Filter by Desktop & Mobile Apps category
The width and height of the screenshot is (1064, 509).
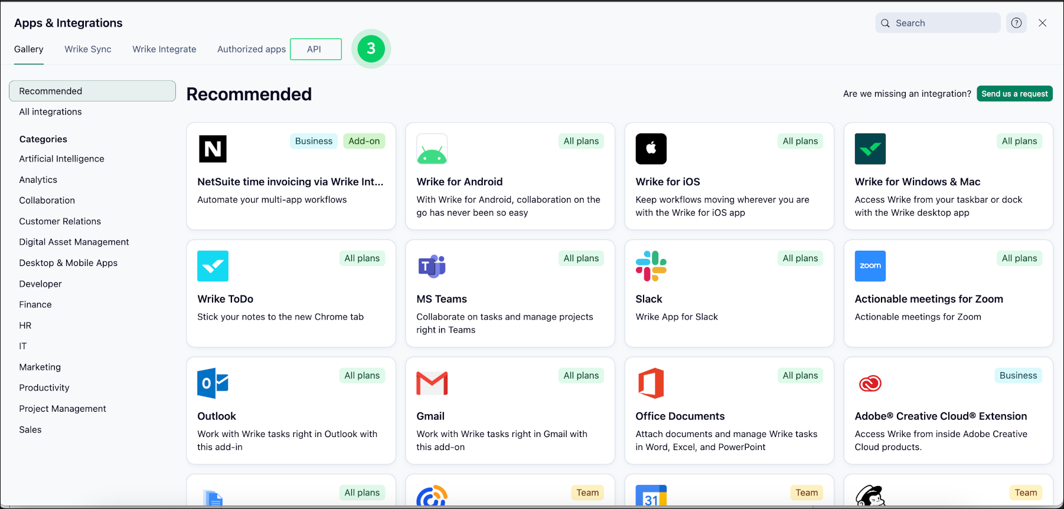[68, 263]
